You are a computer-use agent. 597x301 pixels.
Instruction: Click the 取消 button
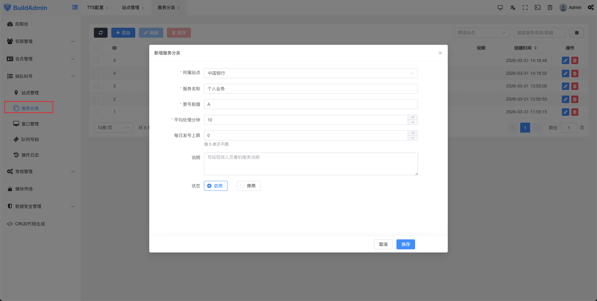(383, 244)
